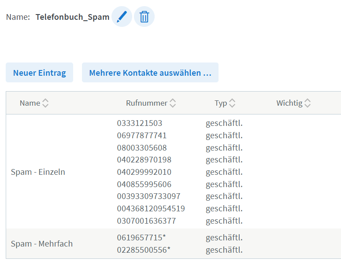Image resolution: width=341 pixels, height=280 pixels.
Task: Create a new entry with Neuer Eintrag
Action: tap(39, 73)
